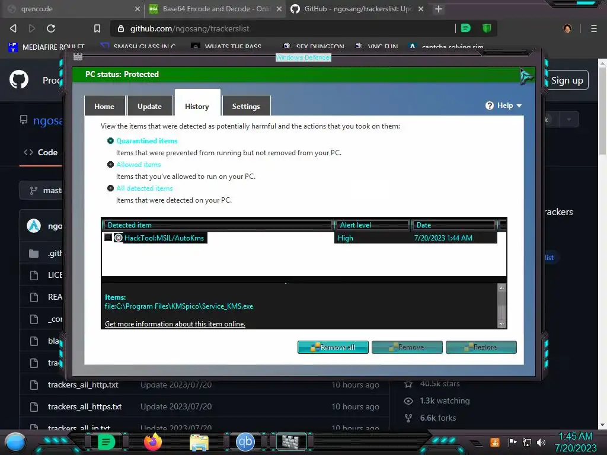
Task: Select the Allowed items radio button
Action: (x=110, y=165)
